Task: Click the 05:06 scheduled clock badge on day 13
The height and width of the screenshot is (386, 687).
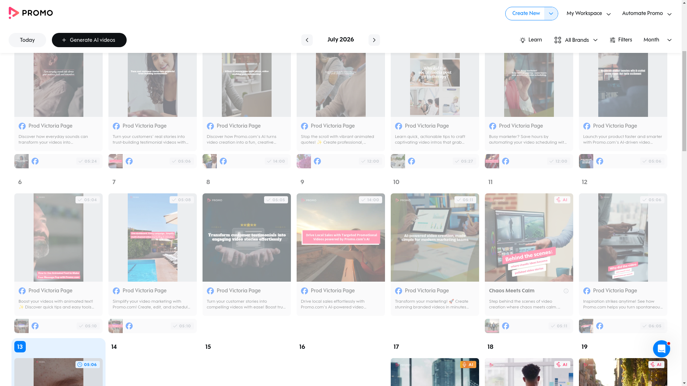Action: click(87, 365)
